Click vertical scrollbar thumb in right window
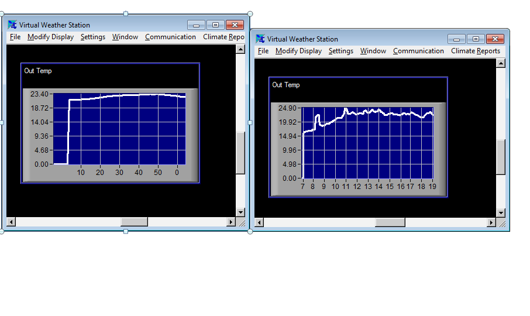The width and height of the screenshot is (530, 316). point(500,157)
